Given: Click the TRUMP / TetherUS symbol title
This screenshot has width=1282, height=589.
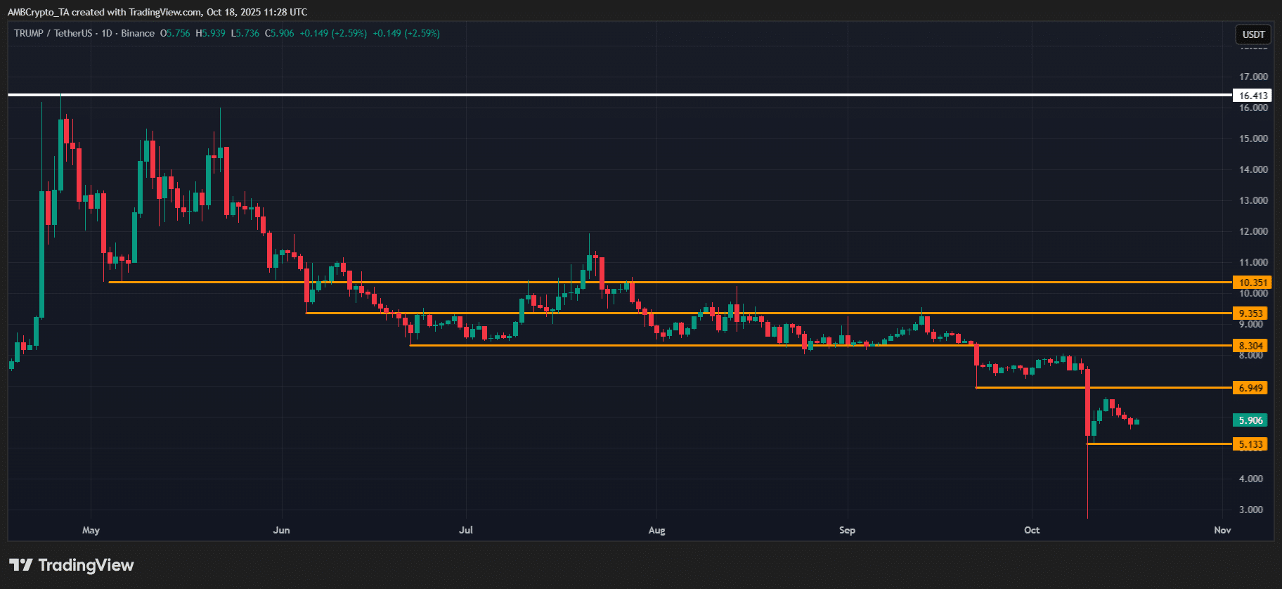Looking at the screenshot, I should (x=53, y=33).
